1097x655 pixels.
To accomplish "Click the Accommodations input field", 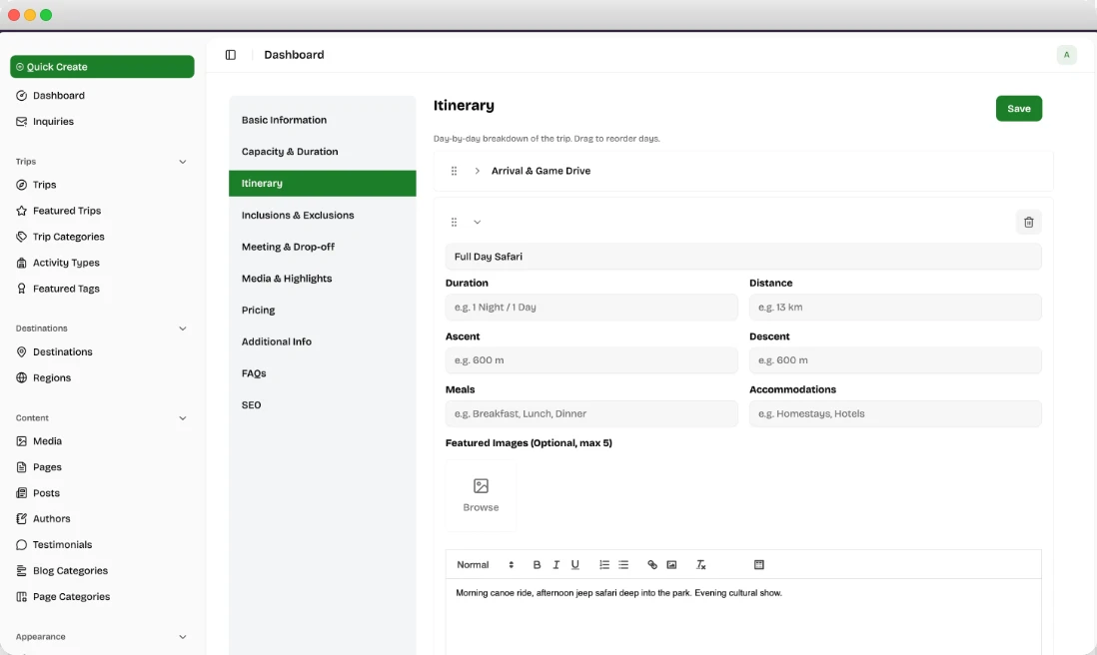I will (x=895, y=413).
